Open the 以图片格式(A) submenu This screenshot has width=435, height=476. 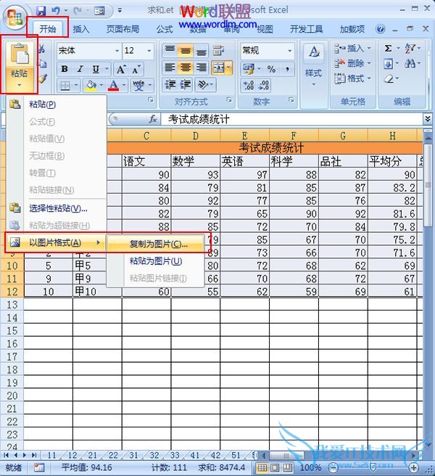pos(57,242)
